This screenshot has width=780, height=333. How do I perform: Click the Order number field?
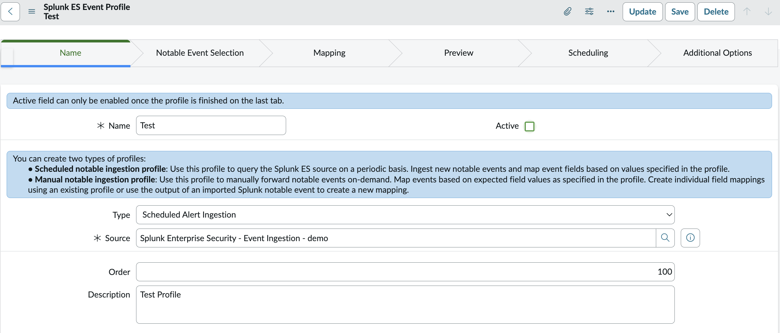(405, 272)
